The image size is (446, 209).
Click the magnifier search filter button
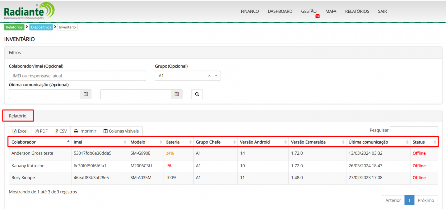[197, 94]
